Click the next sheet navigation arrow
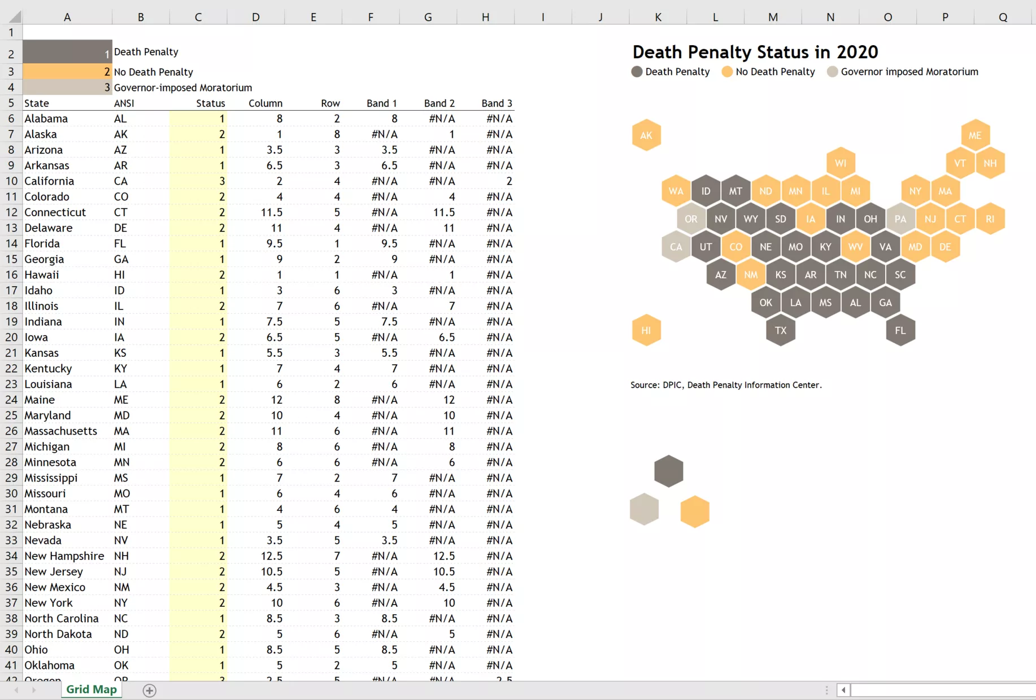1036x700 pixels. click(x=35, y=690)
